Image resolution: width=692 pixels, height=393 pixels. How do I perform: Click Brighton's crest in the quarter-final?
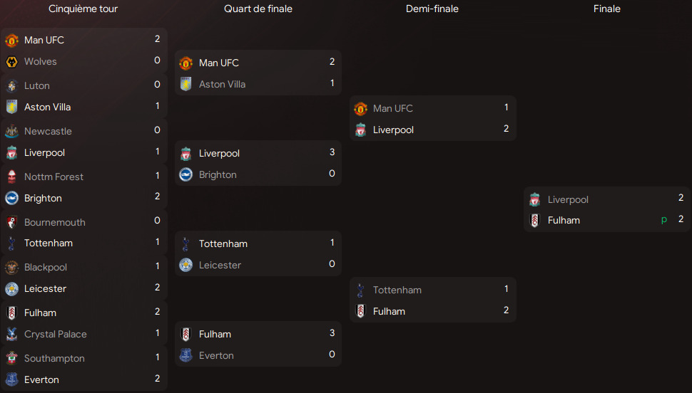pyautogui.click(x=185, y=174)
